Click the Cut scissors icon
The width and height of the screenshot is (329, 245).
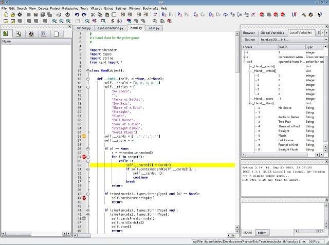tap(93, 15)
